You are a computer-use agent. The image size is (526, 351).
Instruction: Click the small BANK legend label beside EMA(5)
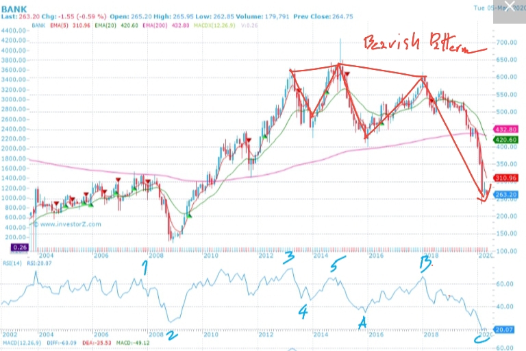tap(38, 25)
